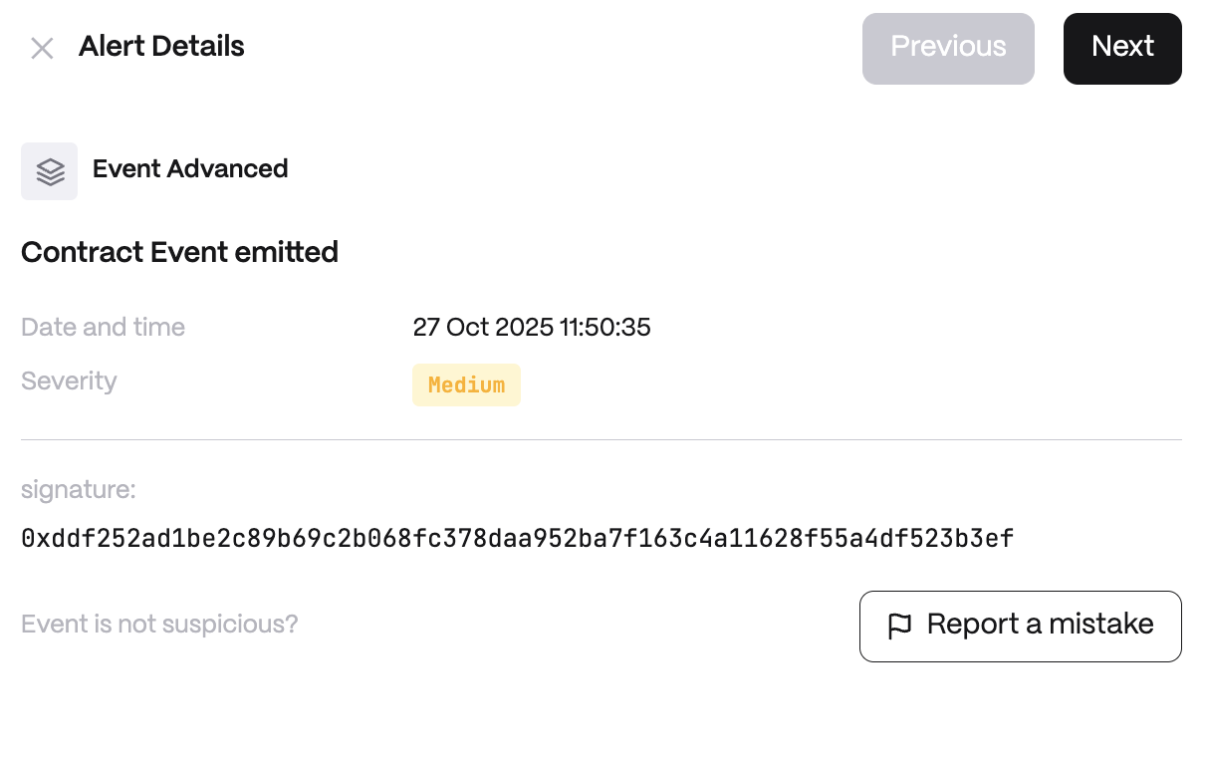Click the signature: field label

(x=78, y=490)
